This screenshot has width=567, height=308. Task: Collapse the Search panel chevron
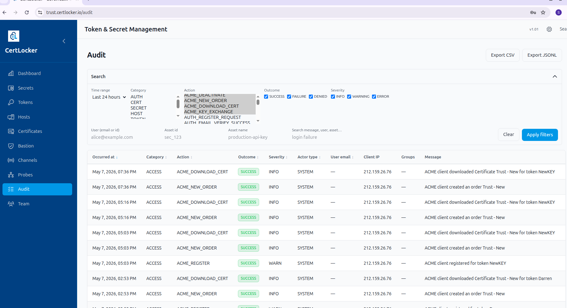pos(555,77)
